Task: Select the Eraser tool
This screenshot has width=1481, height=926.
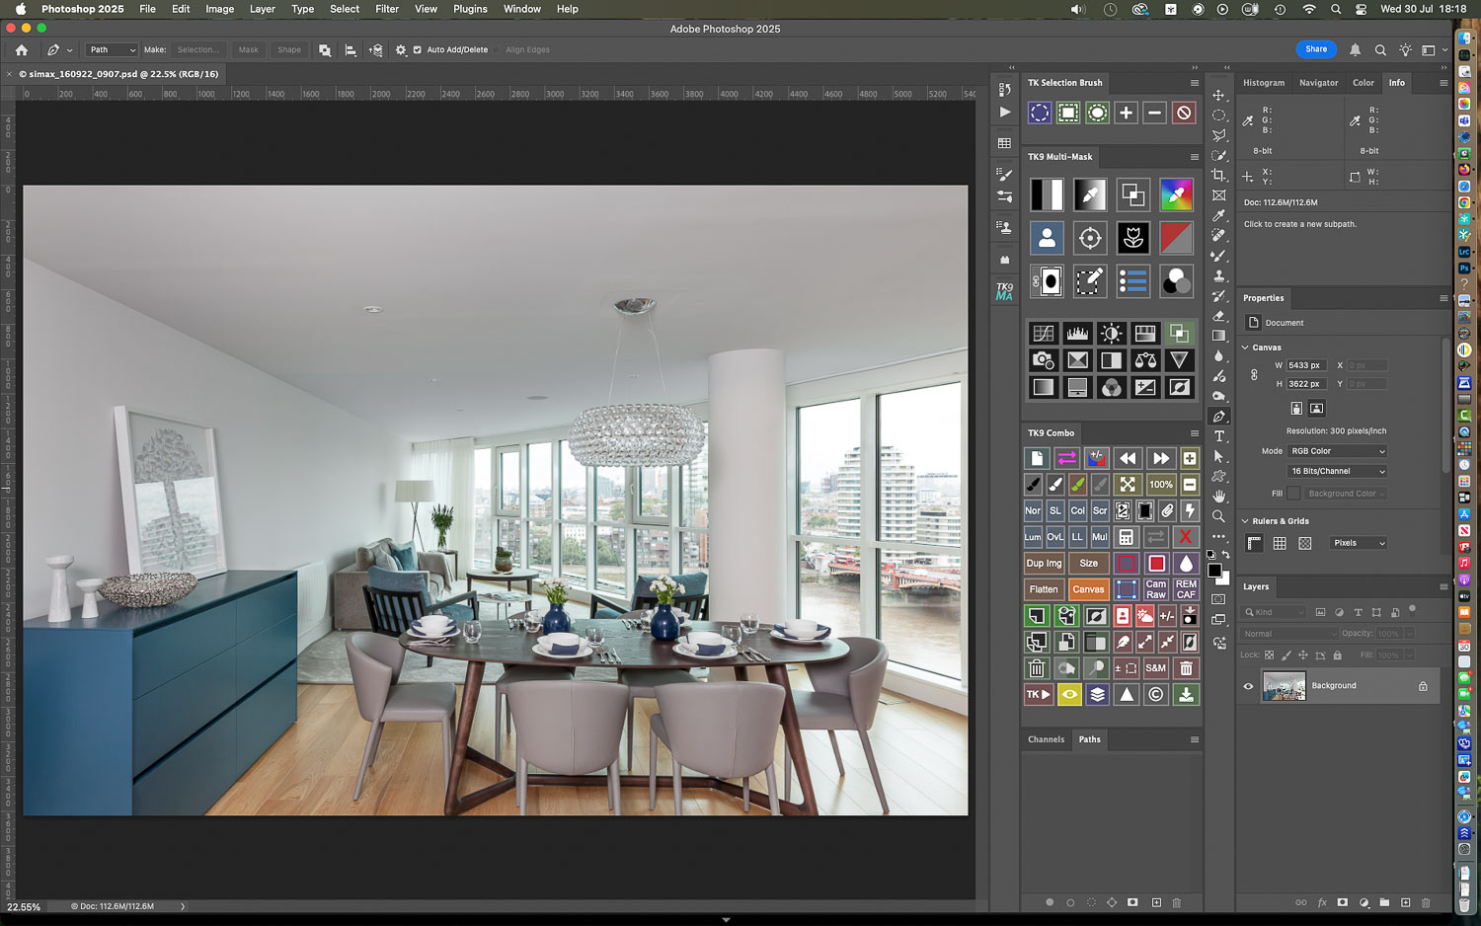Action: point(1219,316)
